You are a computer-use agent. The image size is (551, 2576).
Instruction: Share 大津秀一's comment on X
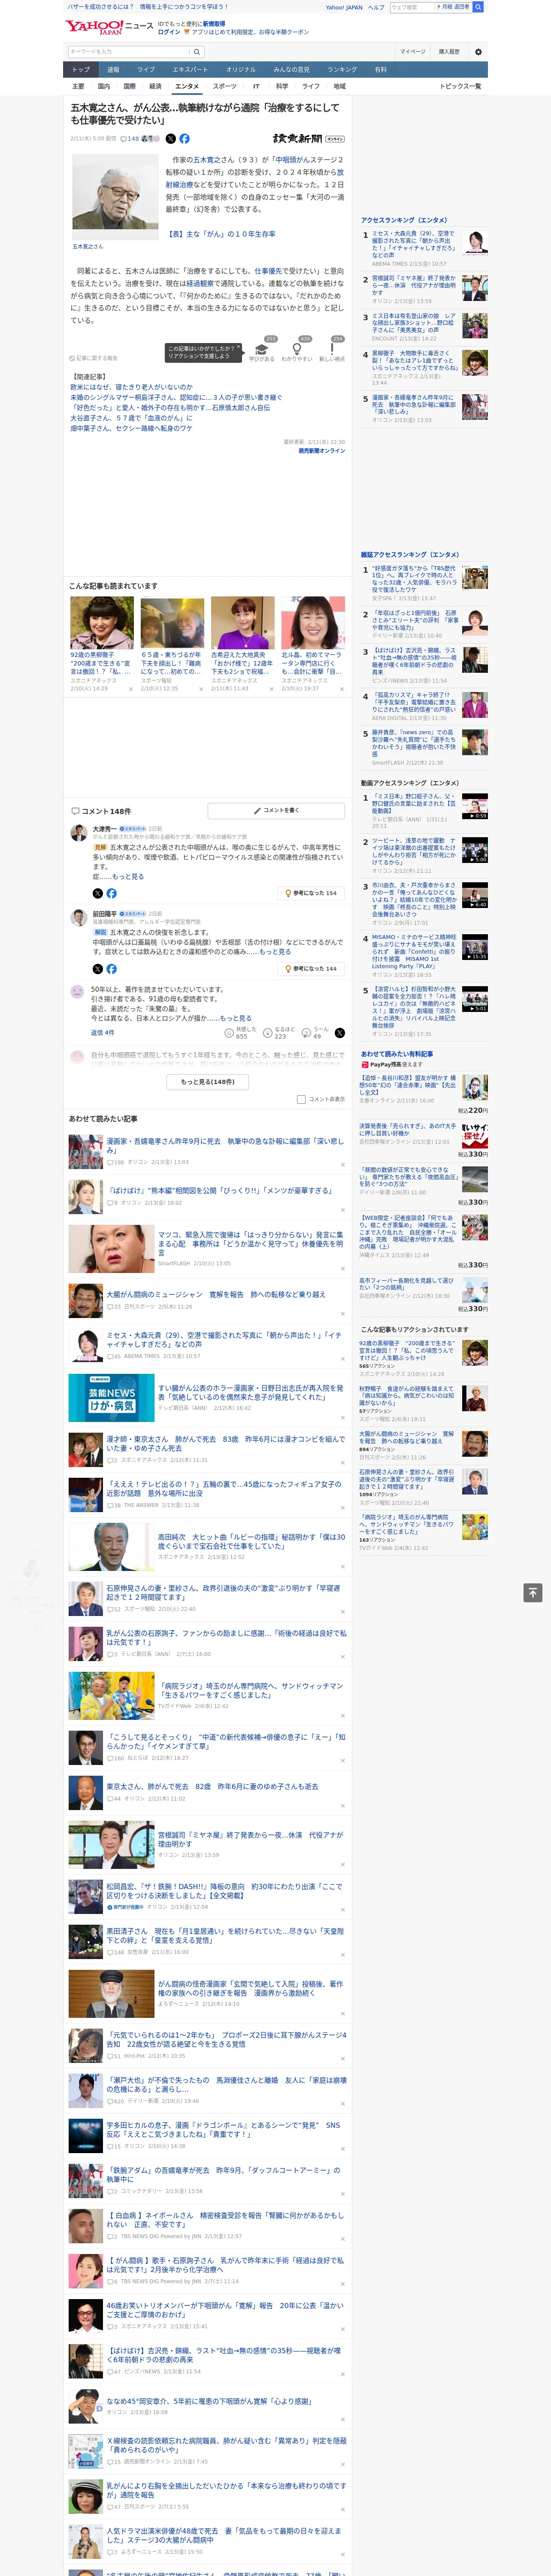(x=98, y=893)
